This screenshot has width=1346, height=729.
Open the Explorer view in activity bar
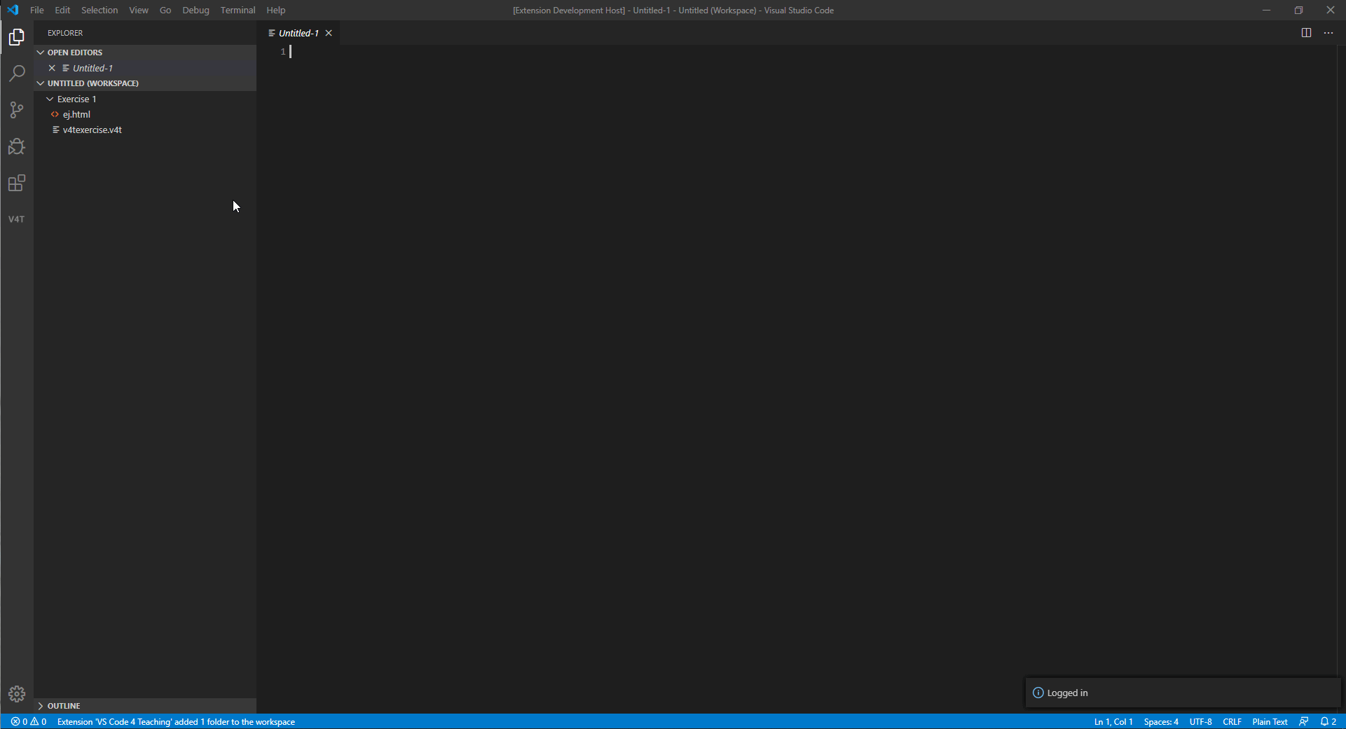click(x=17, y=36)
